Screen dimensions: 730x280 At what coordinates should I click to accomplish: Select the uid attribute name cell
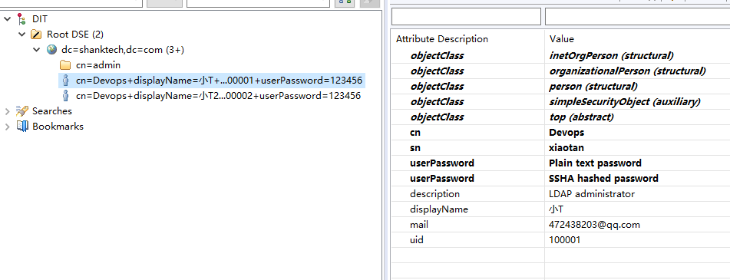click(417, 240)
